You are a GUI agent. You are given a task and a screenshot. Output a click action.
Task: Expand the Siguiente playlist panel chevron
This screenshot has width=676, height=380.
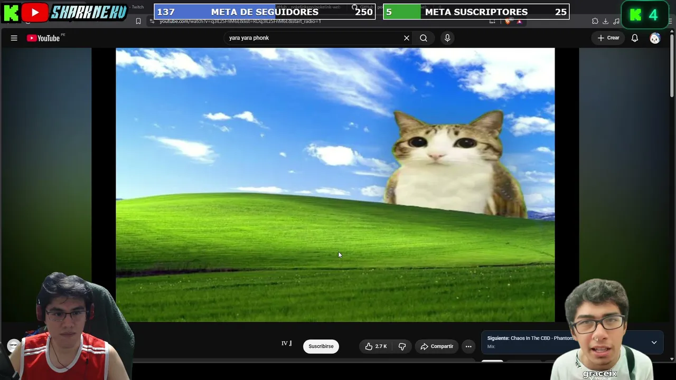pyautogui.click(x=654, y=343)
